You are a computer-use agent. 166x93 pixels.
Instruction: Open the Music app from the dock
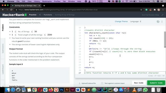tap(116, 90)
